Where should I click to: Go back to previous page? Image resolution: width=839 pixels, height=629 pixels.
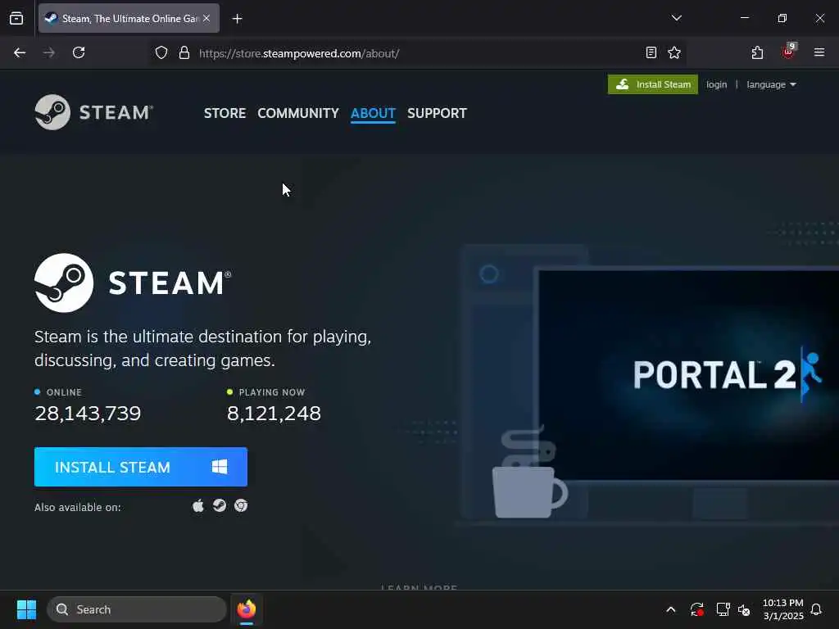20,52
